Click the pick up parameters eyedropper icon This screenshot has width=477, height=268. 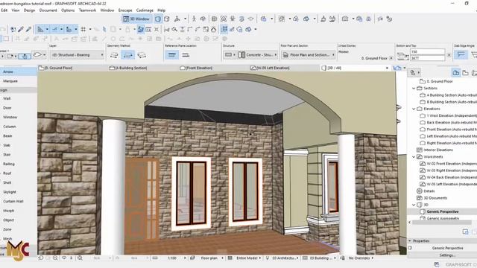[21, 29]
